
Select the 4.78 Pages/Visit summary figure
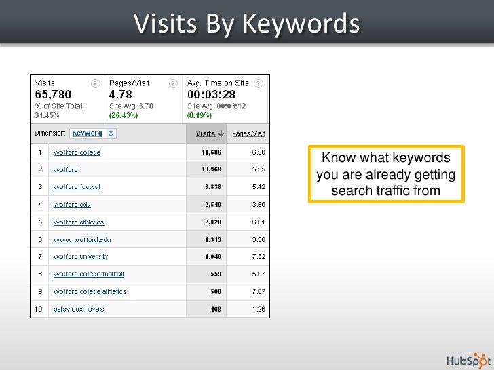120,94
